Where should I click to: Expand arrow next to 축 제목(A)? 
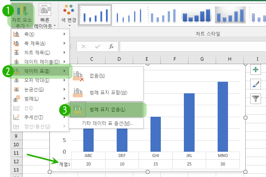[x=64, y=43]
